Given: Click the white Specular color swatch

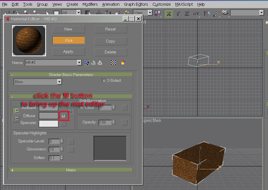Looking at the screenshot, I should [49, 124].
